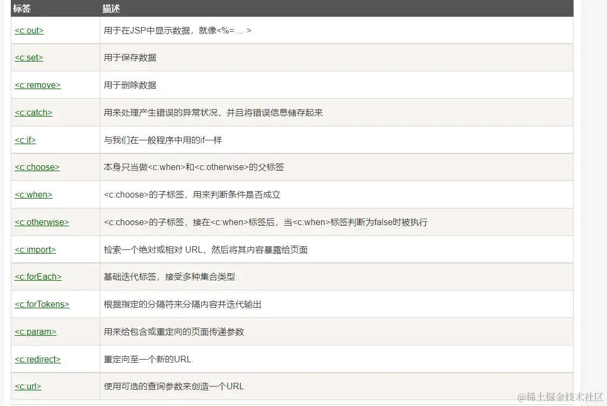
Task: Select the 标签 column header
Action: coord(22,9)
